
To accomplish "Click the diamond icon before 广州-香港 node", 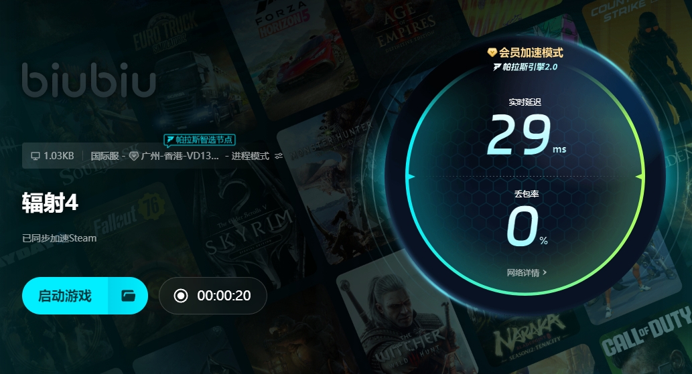I will [x=134, y=156].
